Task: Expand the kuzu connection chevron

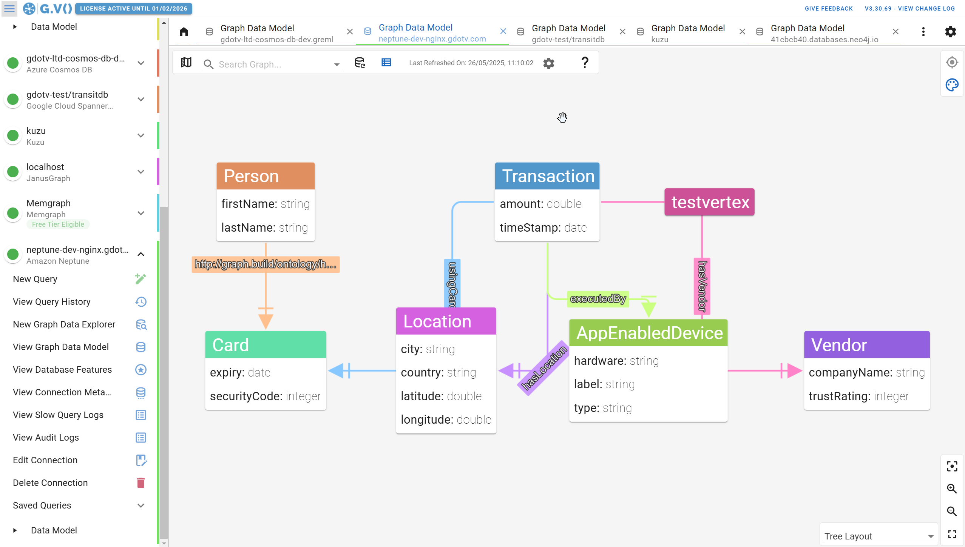Action: [x=141, y=135]
